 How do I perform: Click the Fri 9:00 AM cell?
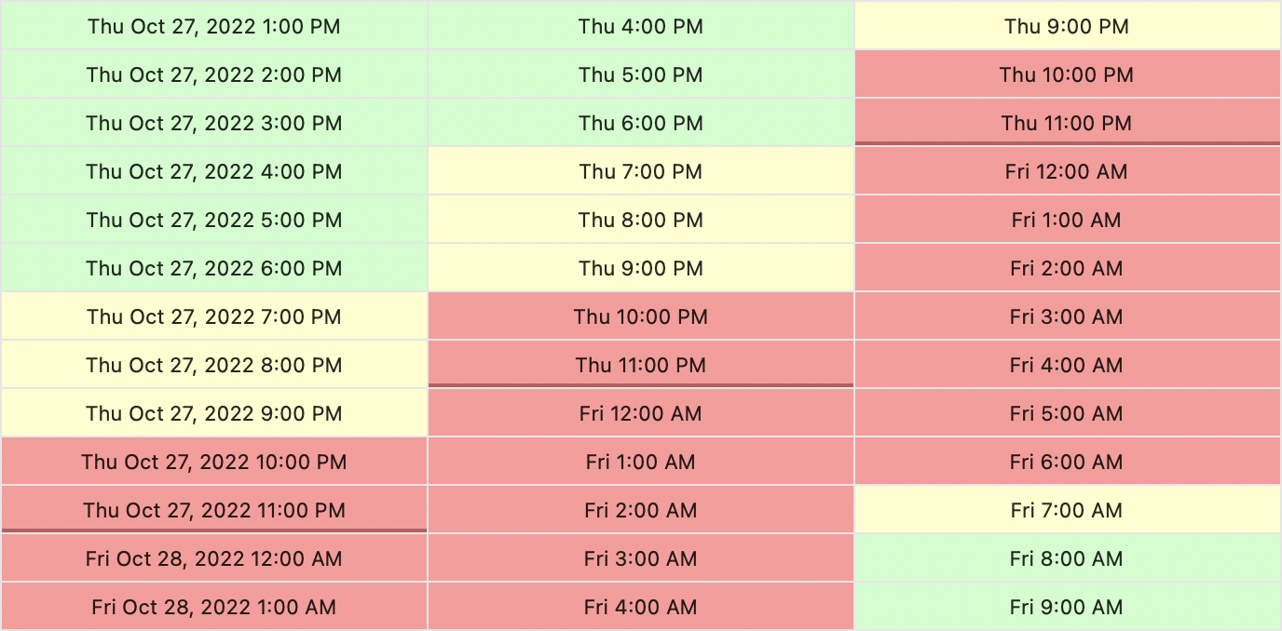(1067, 607)
